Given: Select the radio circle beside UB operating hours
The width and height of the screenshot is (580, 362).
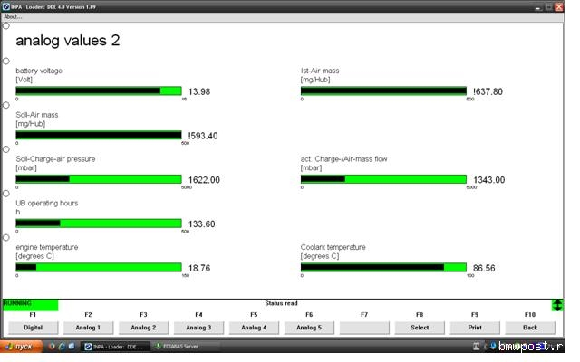Looking at the screenshot, I should coord(6,194).
